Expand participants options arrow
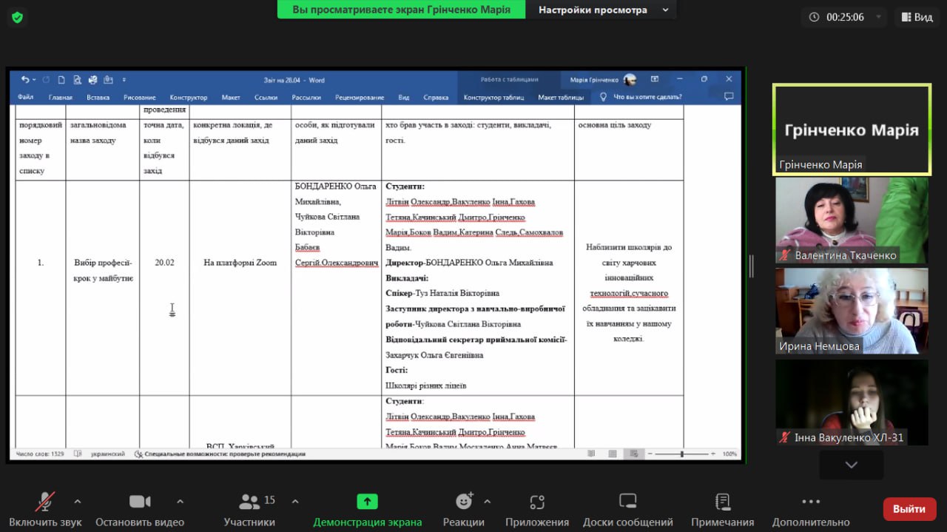Viewport: 947px width, 532px height. 295,501
